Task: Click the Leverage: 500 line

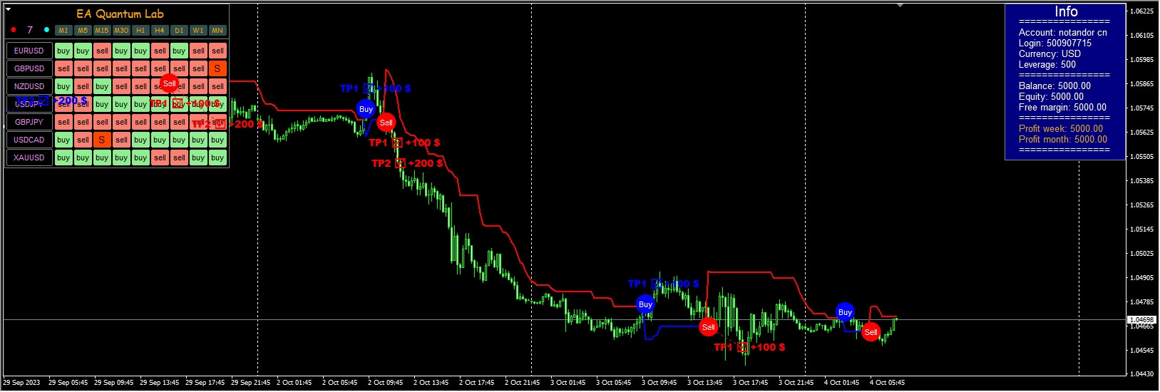Action: pyautogui.click(x=1047, y=64)
